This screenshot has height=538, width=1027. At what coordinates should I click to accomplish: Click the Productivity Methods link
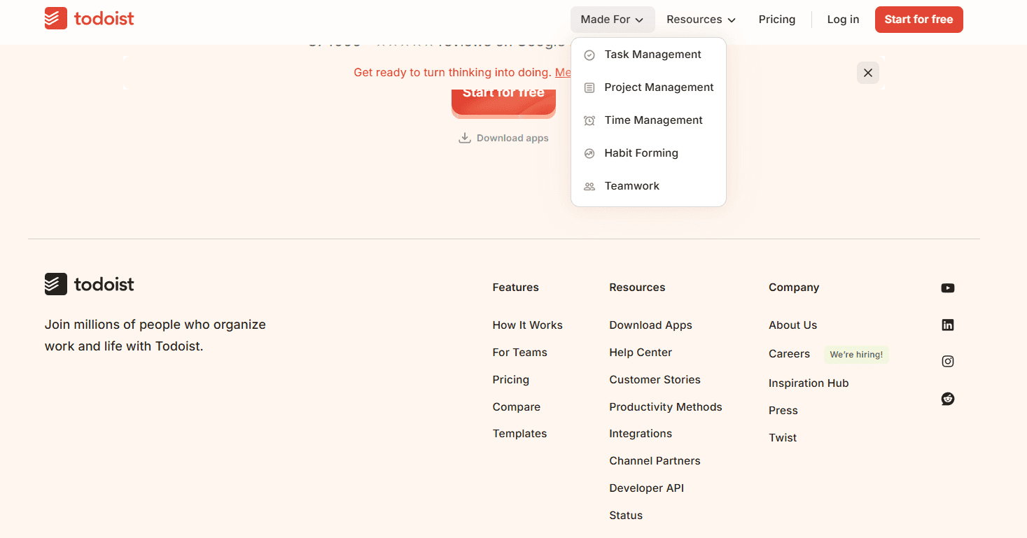click(665, 407)
